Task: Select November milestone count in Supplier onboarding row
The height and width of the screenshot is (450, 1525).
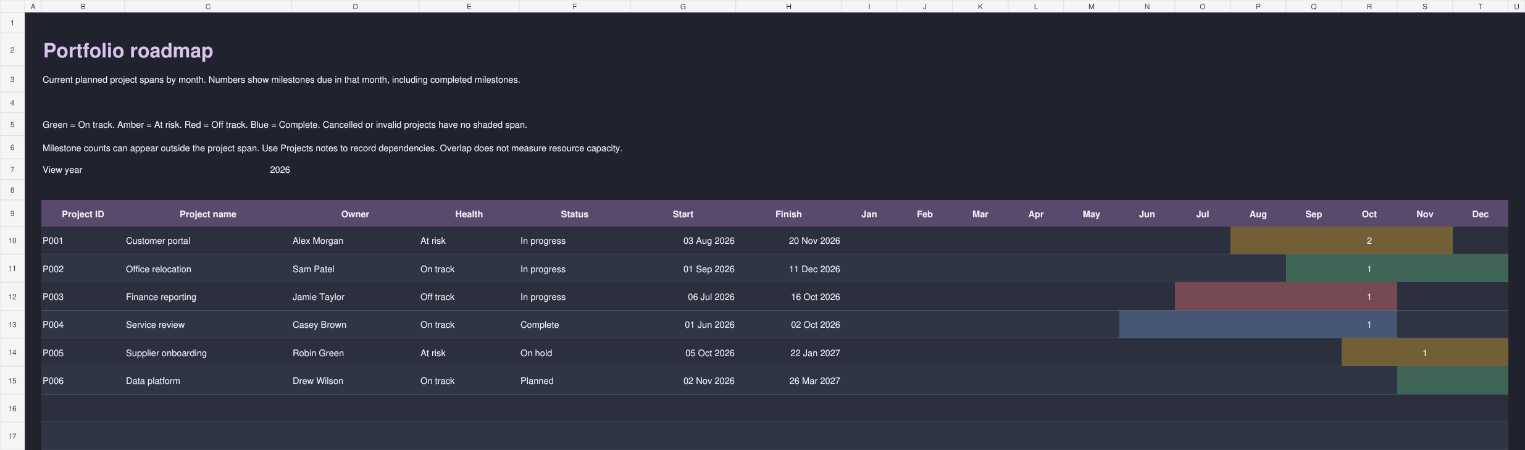Action: pos(1425,353)
